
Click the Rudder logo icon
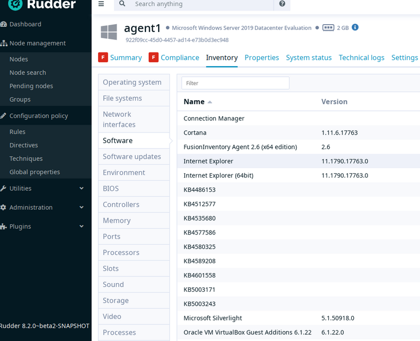(15, 4)
